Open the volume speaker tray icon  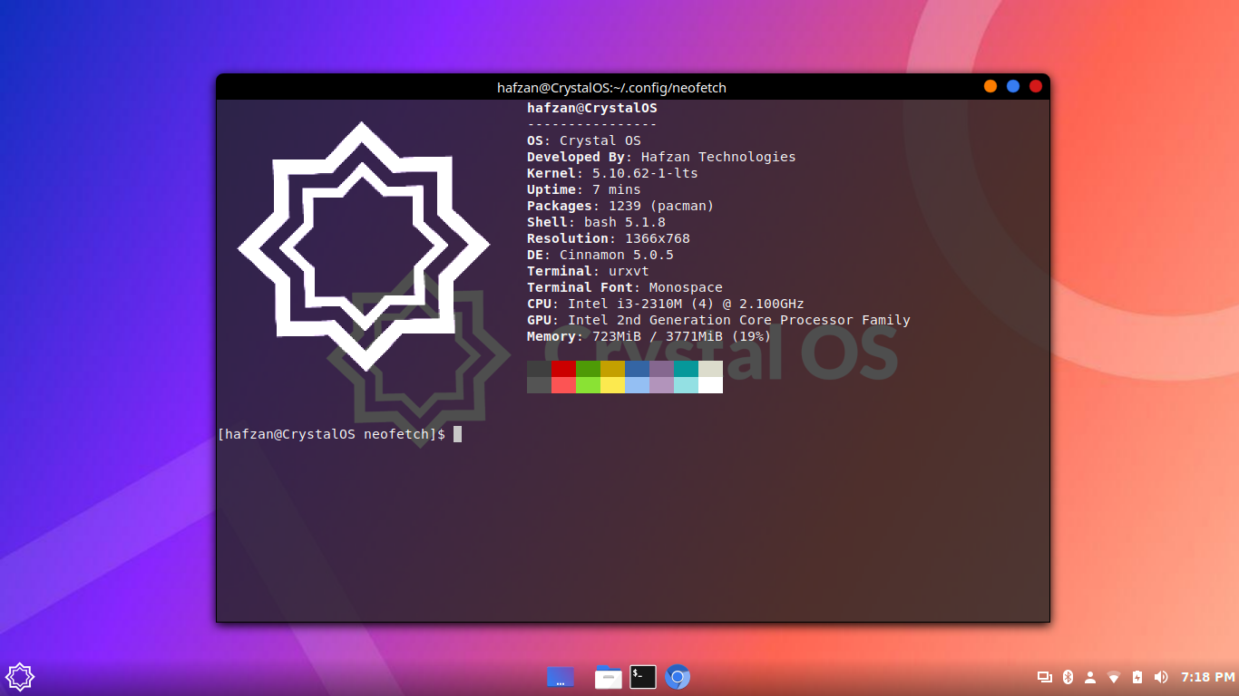pyautogui.click(x=1161, y=677)
